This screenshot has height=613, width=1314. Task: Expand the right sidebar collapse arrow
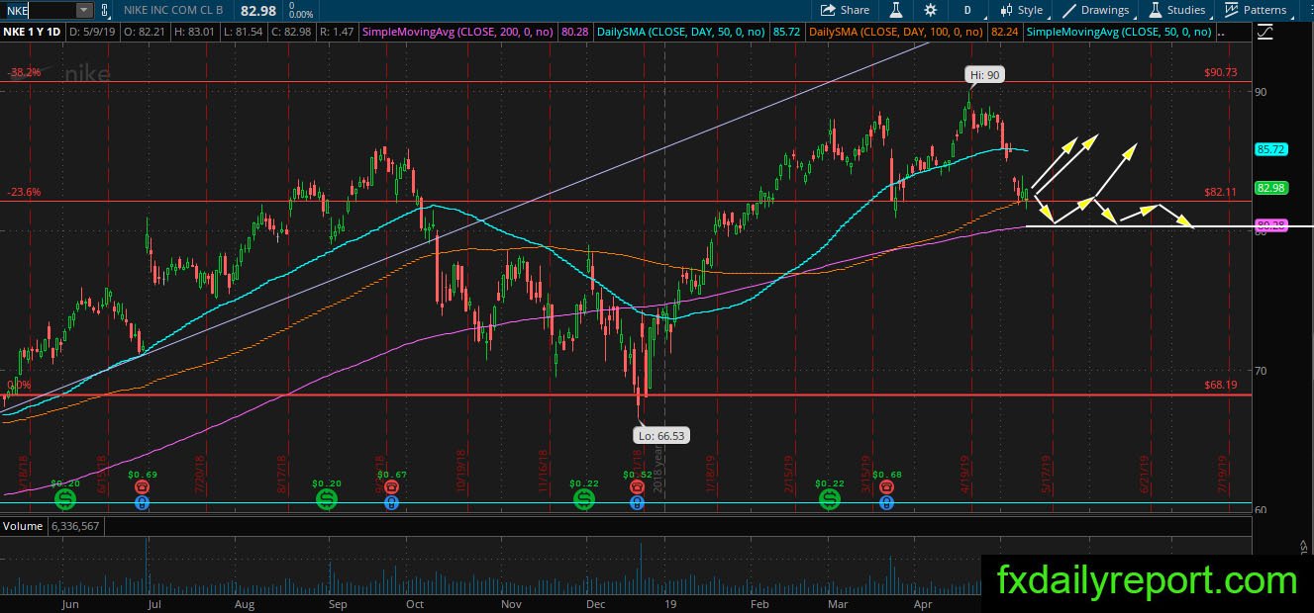(x=1303, y=545)
